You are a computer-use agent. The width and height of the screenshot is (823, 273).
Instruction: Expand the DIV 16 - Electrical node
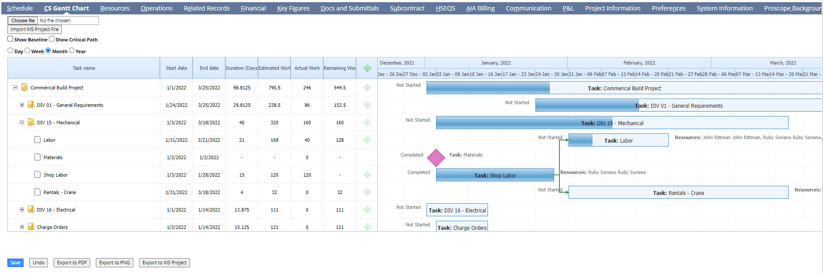22,209
